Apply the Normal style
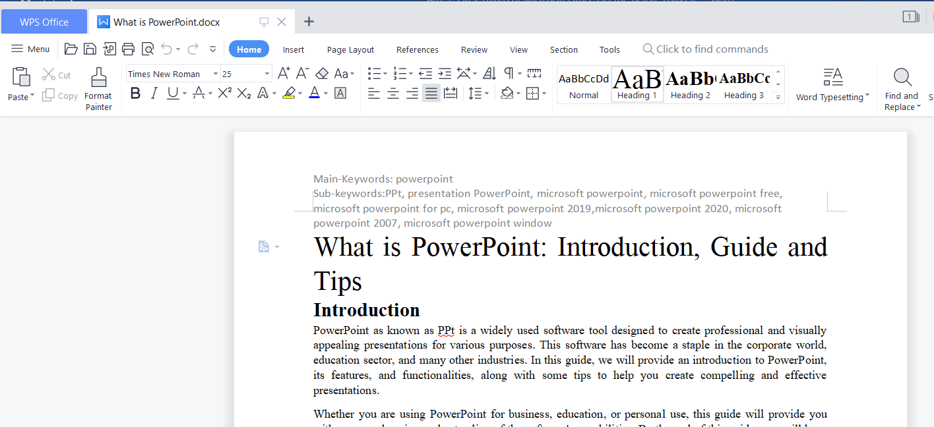This screenshot has width=934, height=427. click(x=584, y=84)
